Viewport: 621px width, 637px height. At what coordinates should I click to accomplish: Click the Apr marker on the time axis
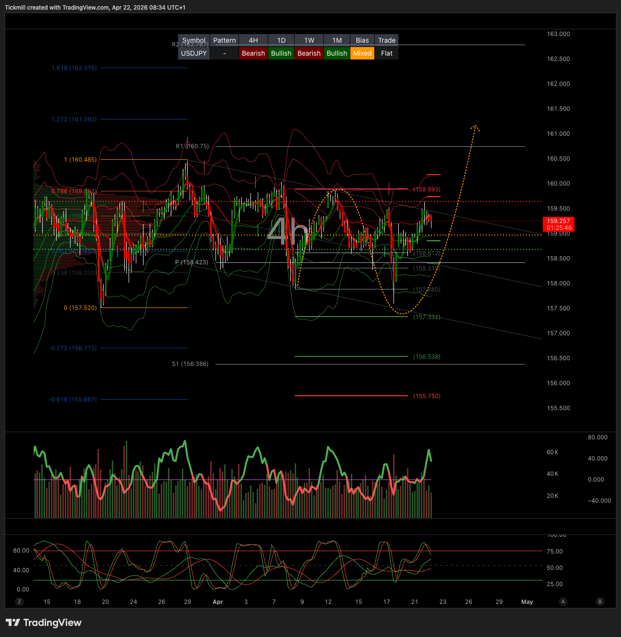point(218,602)
